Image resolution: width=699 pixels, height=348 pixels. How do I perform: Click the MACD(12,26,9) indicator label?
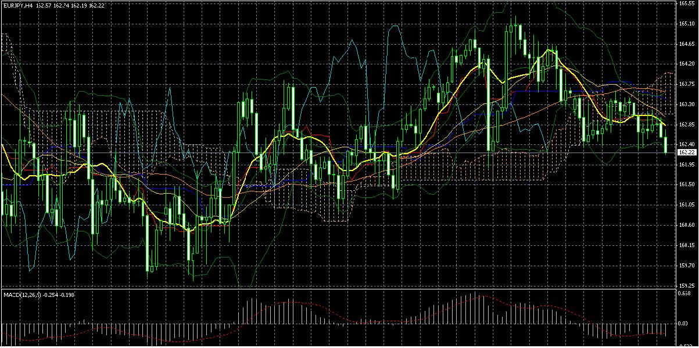(22, 295)
